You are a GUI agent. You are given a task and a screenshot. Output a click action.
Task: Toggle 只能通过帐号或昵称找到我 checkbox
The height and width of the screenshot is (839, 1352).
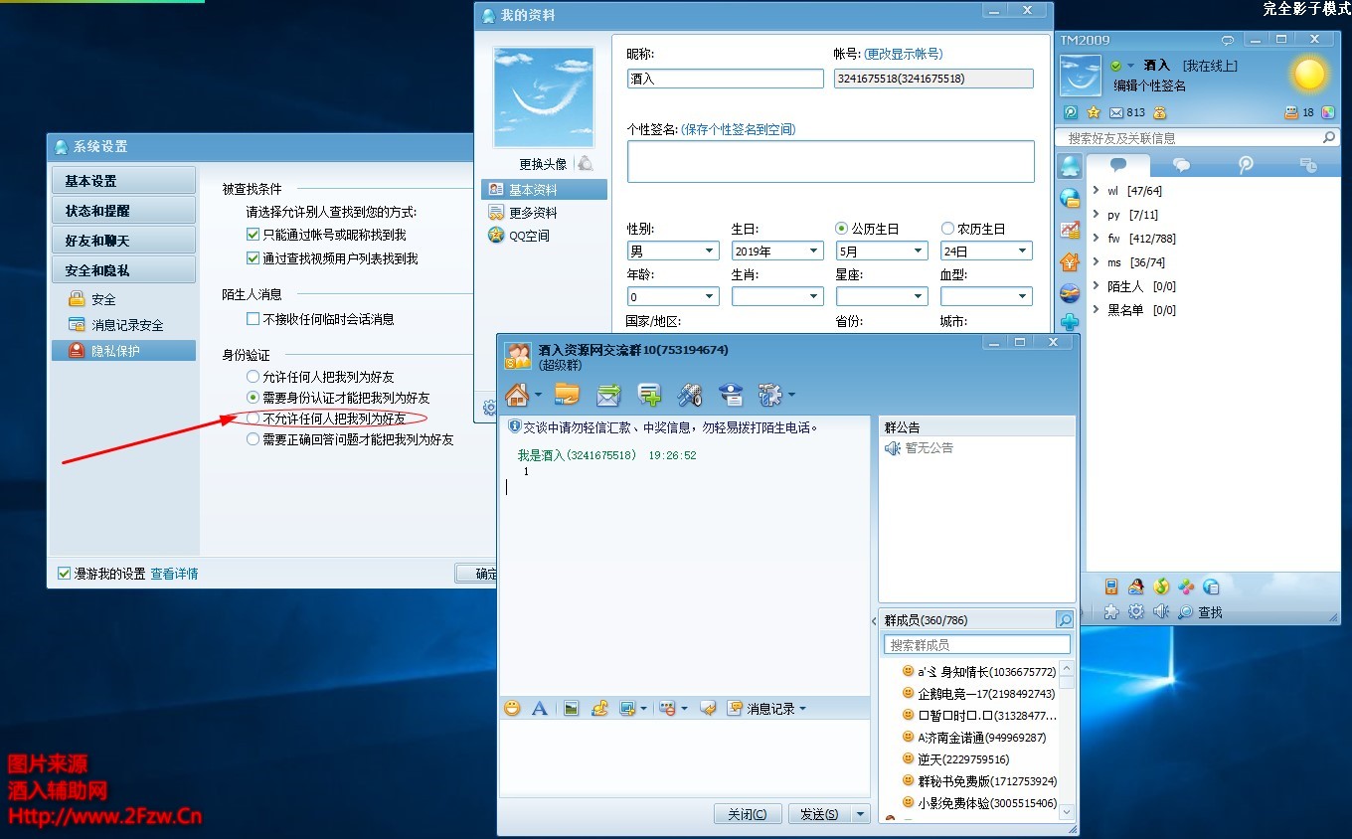coord(253,235)
